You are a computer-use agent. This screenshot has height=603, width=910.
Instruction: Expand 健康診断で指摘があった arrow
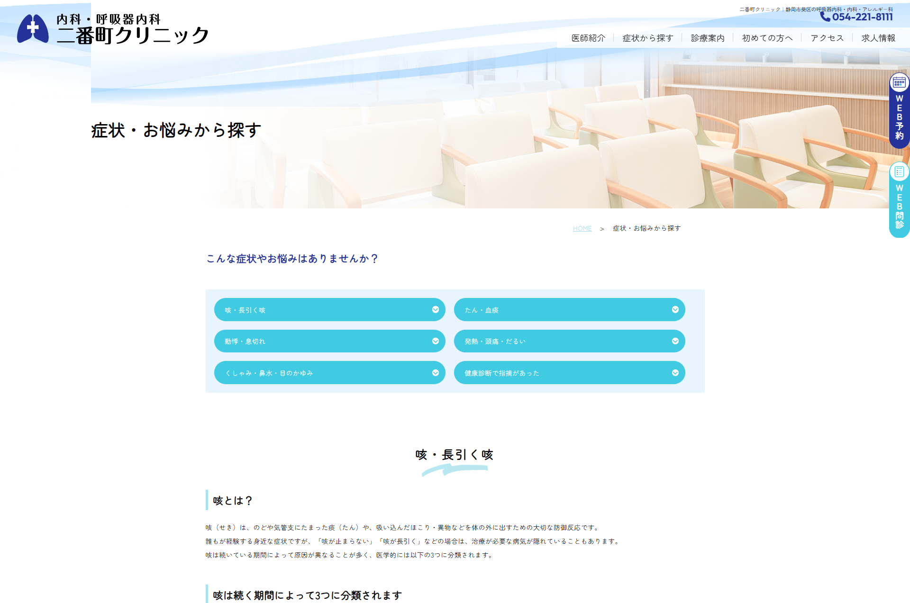675,373
